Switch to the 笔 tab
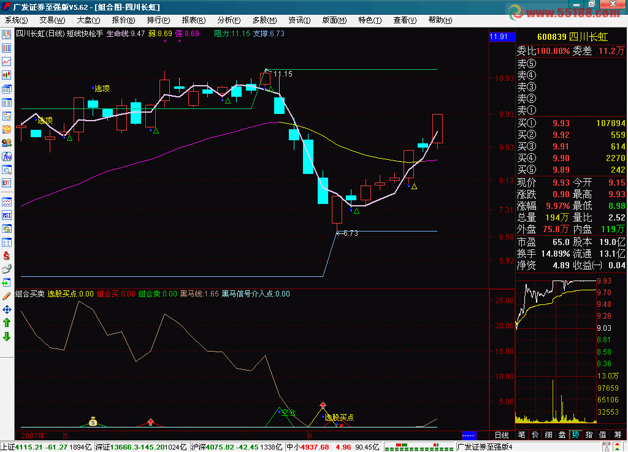 (x=522, y=435)
